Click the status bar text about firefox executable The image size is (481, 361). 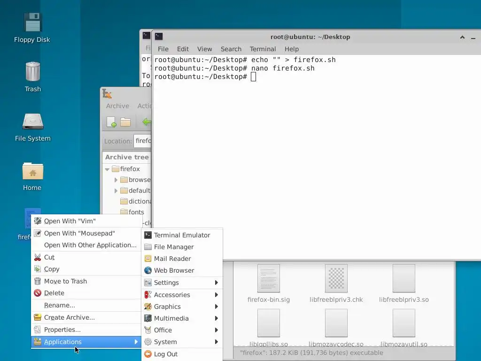[311, 353]
